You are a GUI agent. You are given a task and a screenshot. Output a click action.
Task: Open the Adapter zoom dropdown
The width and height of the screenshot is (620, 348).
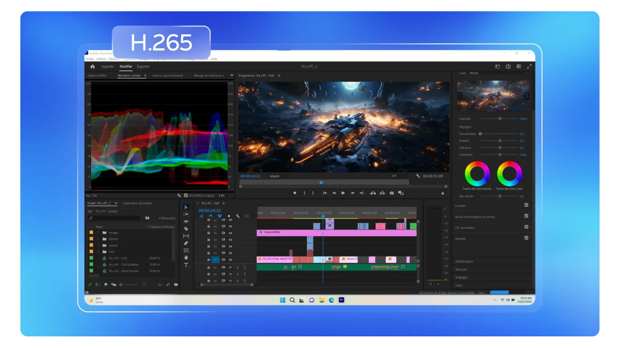click(279, 176)
